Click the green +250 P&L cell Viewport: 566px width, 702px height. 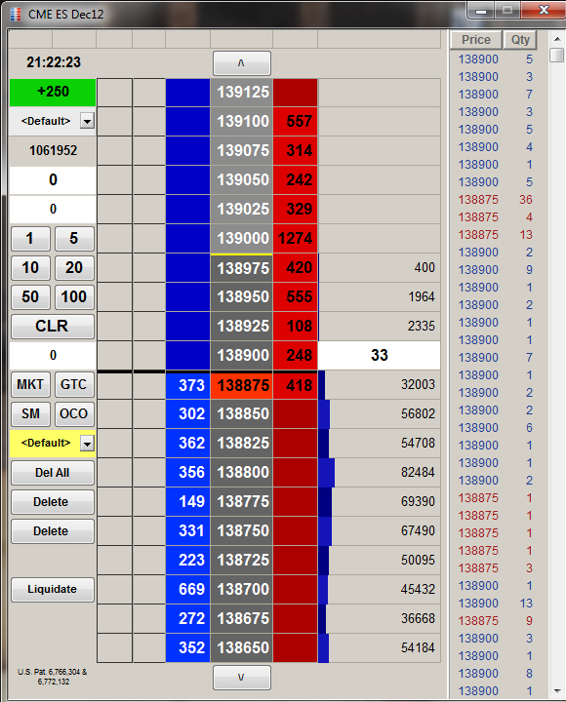coord(53,93)
